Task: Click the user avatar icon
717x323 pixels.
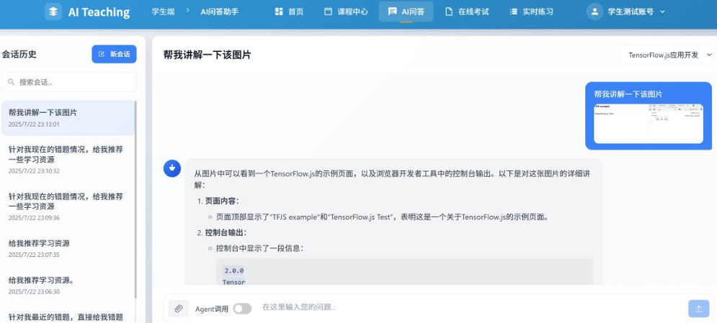Action: (x=595, y=12)
